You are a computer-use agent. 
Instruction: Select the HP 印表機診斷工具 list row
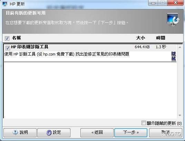[x=90, y=53]
